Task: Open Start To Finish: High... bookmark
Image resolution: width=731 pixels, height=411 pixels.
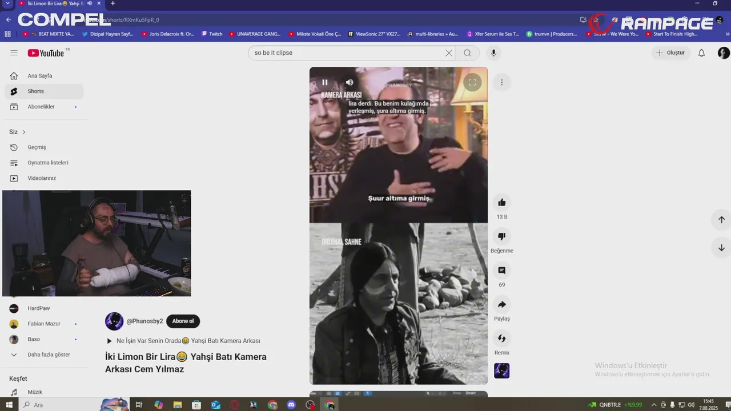Action: [x=672, y=34]
